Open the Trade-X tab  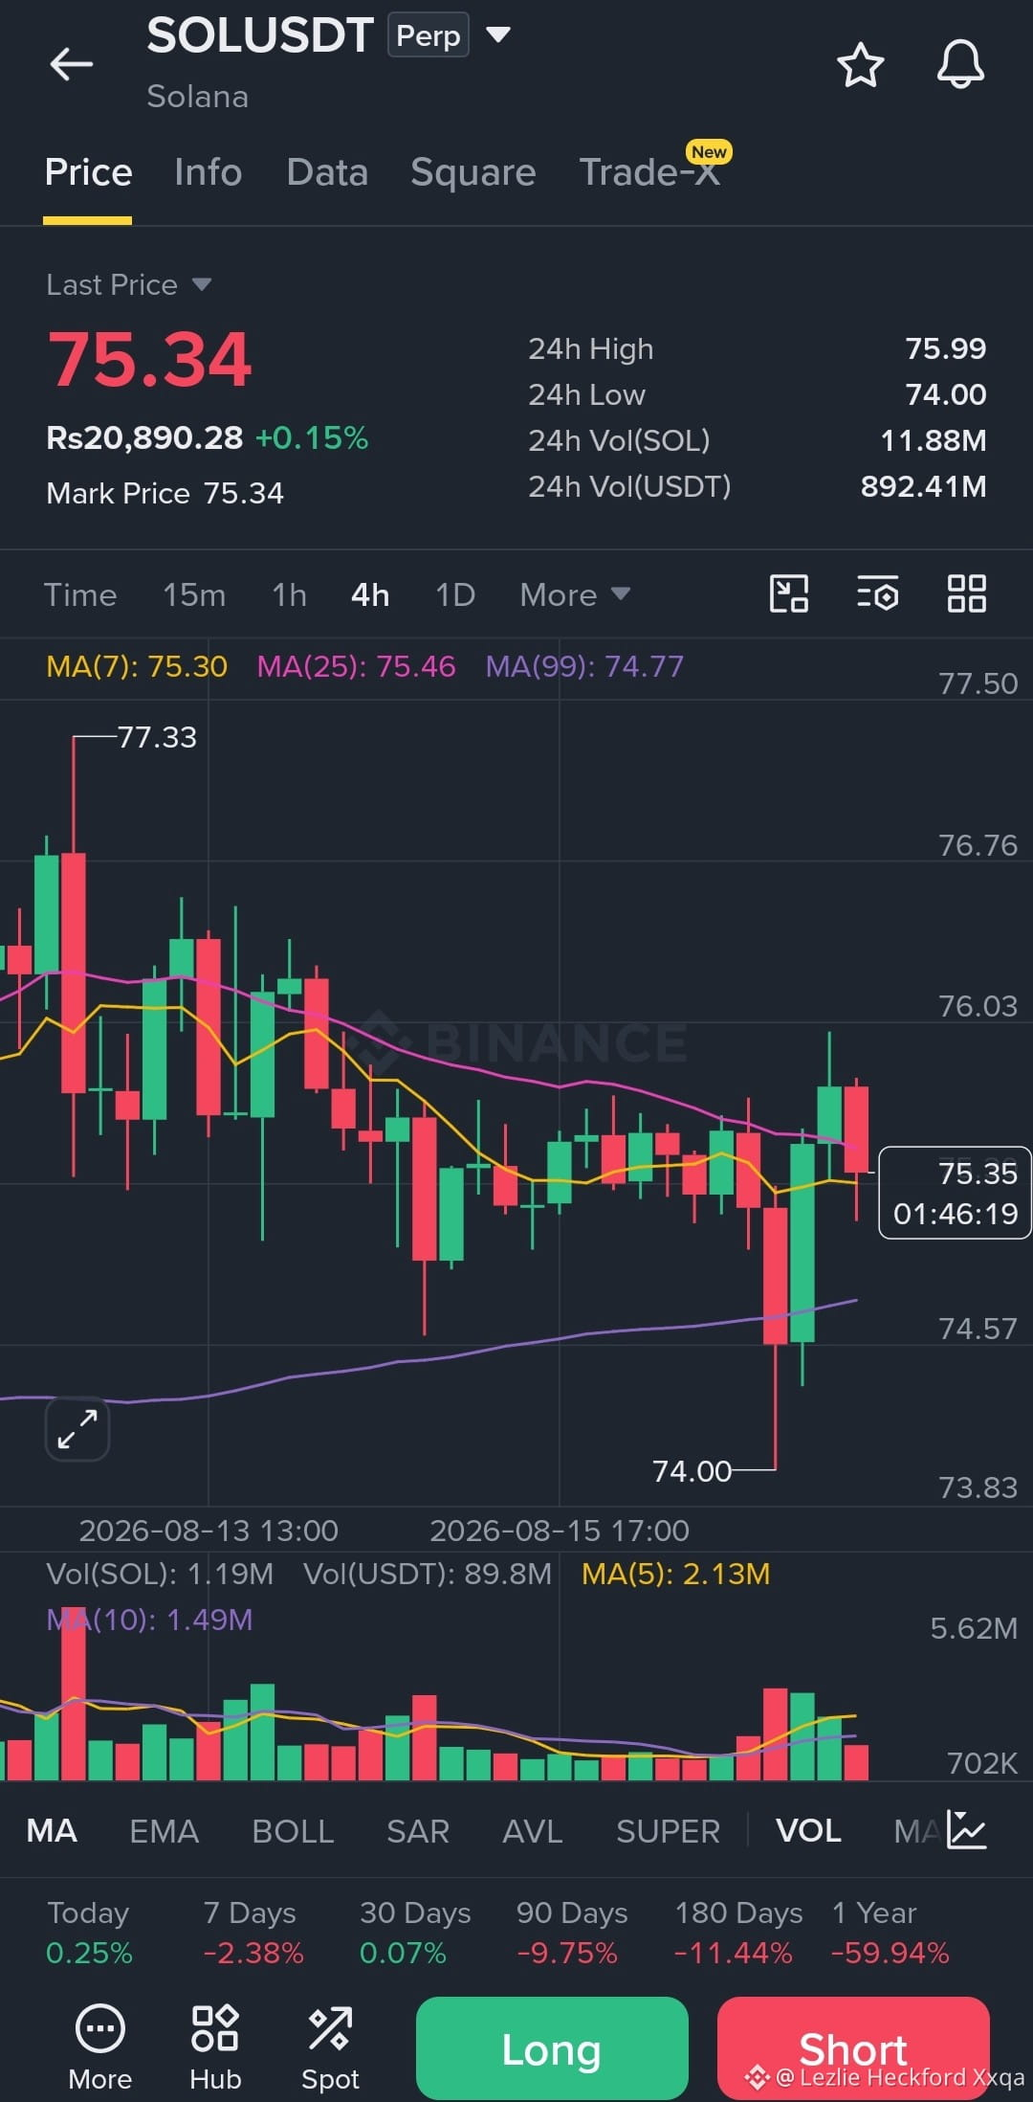(650, 172)
